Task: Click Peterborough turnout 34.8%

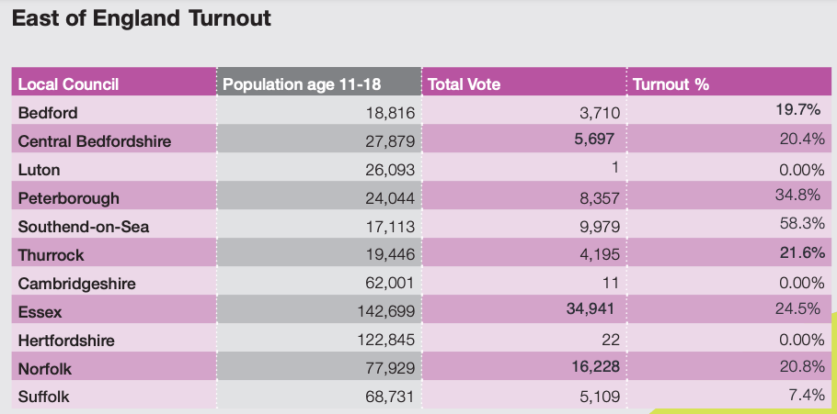Action: [x=798, y=196]
